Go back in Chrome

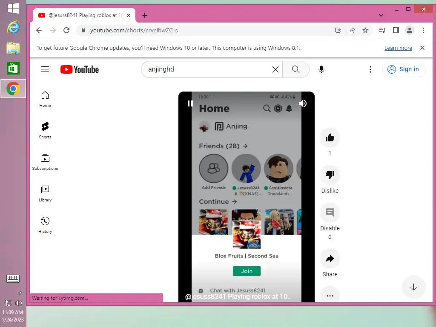click(39, 30)
